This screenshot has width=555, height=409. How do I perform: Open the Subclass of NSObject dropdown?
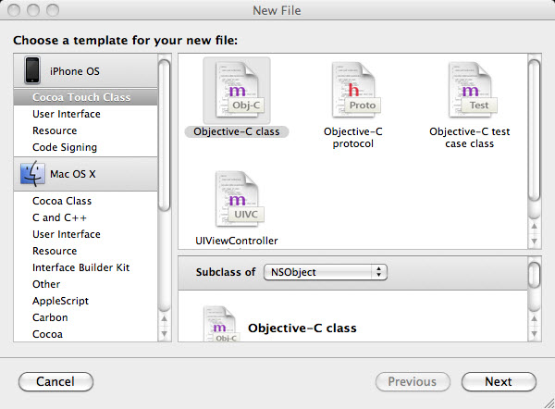point(326,272)
